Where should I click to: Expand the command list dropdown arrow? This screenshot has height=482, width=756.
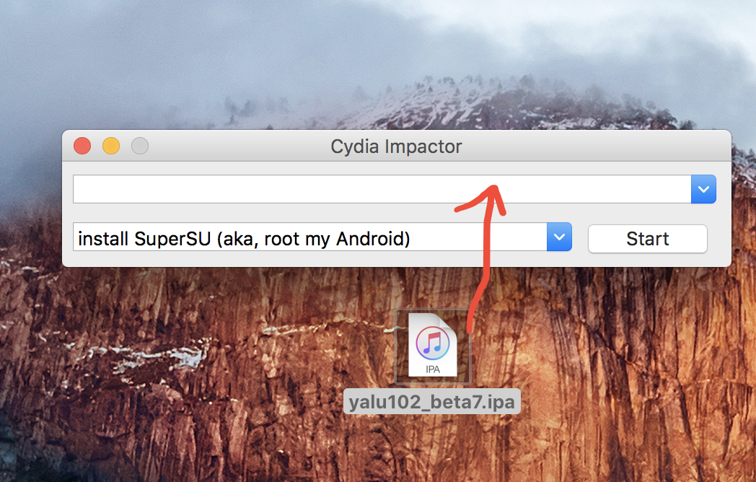(x=559, y=237)
